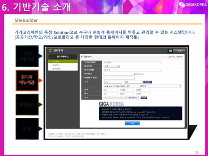The image size is (208, 156).
Task: Click the GIGAKOREA logo at top right
Action: click(x=193, y=4)
